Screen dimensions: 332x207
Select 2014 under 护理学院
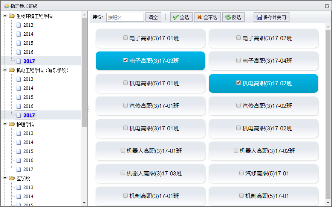point(28,142)
